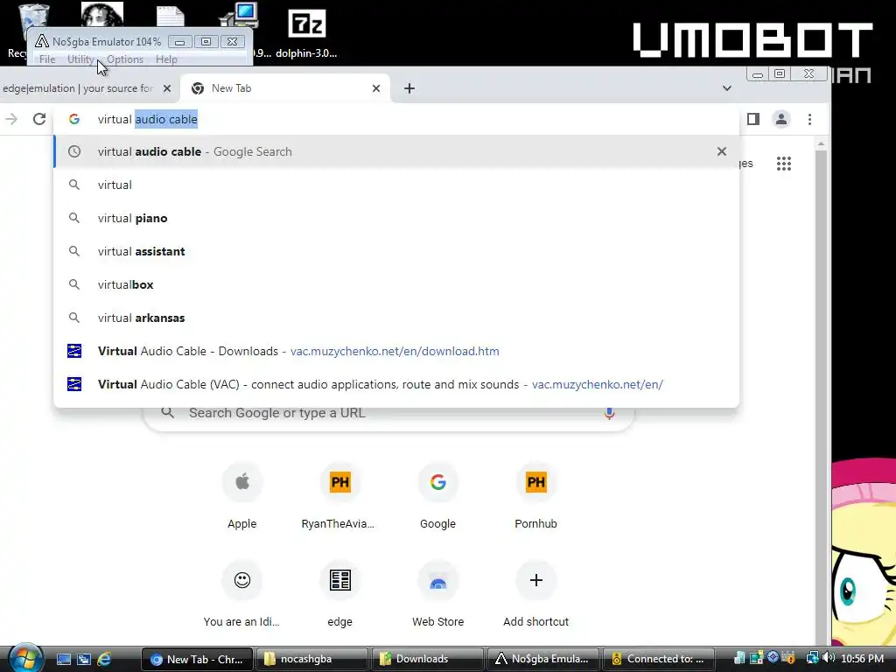Open the RyanTheAvia... shortcut tile

coord(340,496)
